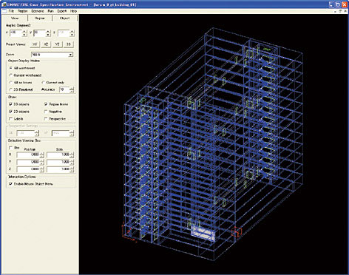Click the Accuracy value field
The image size is (349, 275).
pos(64,89)
